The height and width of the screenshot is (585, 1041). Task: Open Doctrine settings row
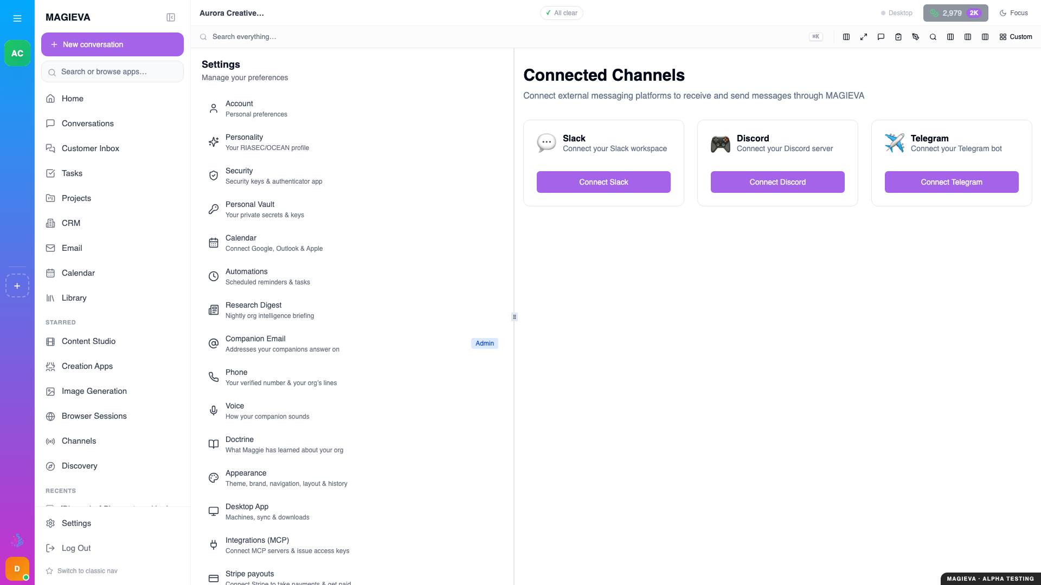pos(352,444)
